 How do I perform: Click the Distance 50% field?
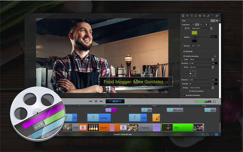(x=214, y=80)
